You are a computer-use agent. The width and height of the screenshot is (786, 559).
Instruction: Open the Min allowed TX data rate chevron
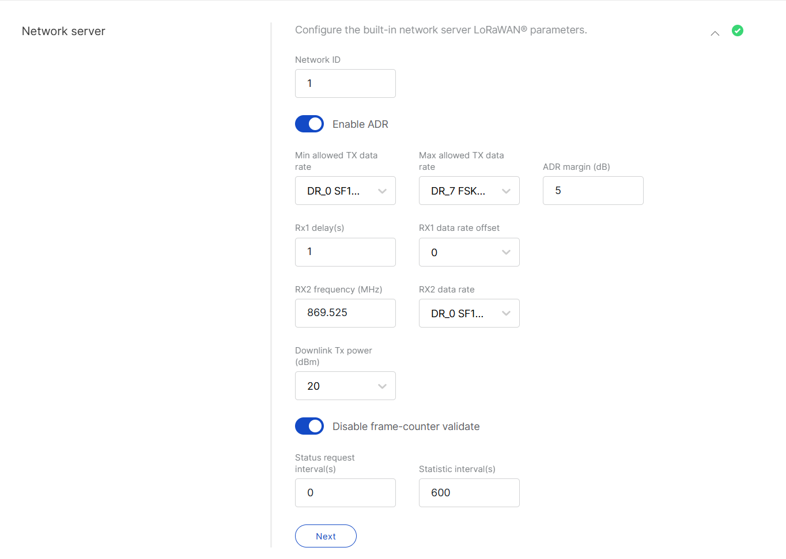[383, 191]
